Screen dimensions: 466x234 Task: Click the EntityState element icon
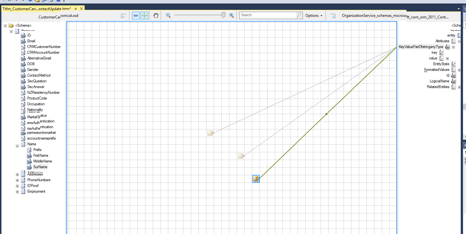coord(454,64)
